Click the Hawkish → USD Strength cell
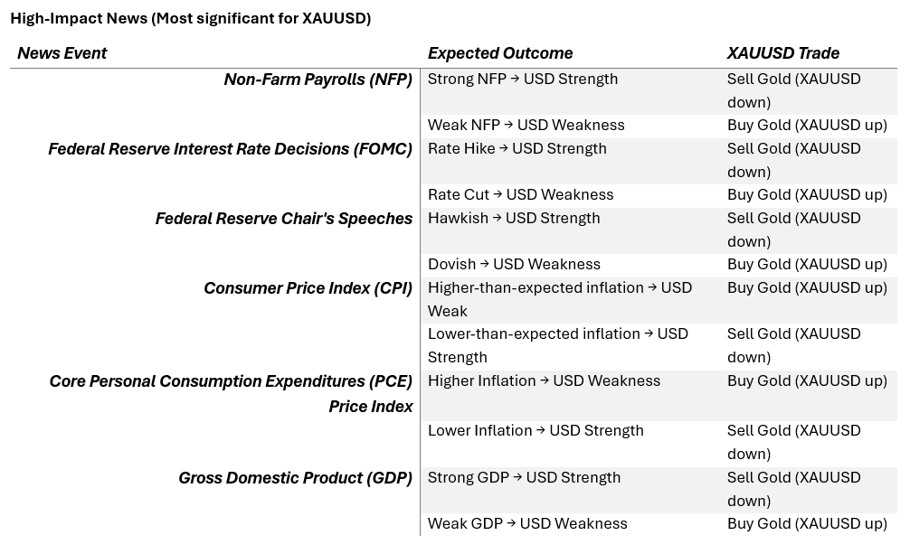910x554 pixels. pos(514,219)
